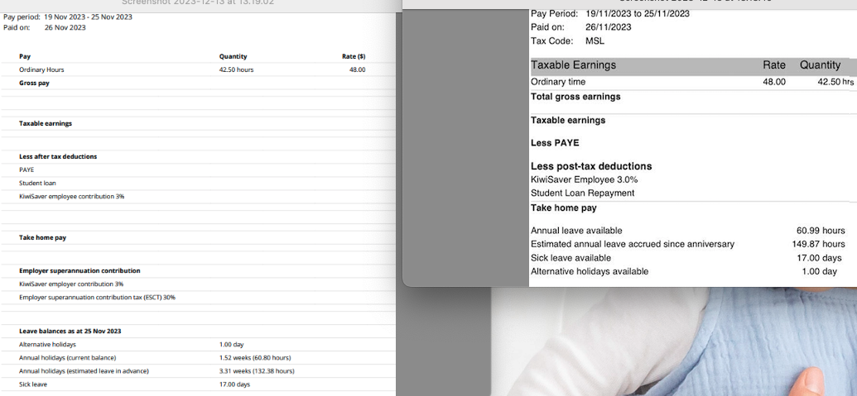Click the Employer superannuation contribution heading
857x396 pixels.
point(79,270)
